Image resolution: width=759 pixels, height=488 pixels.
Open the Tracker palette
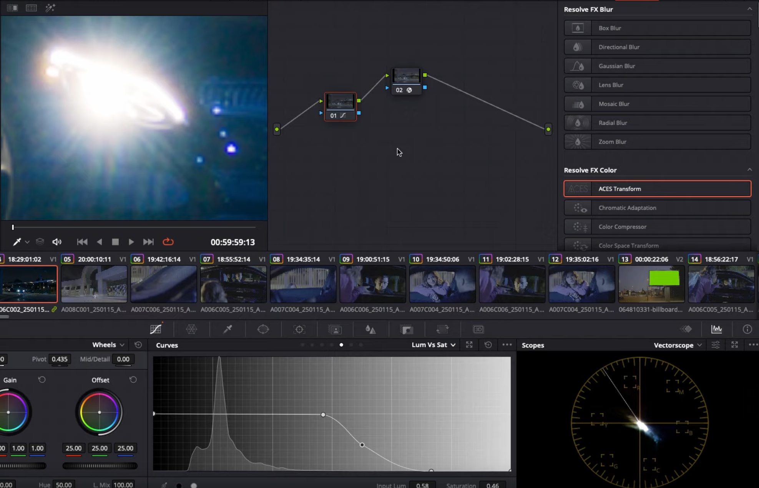299,329
